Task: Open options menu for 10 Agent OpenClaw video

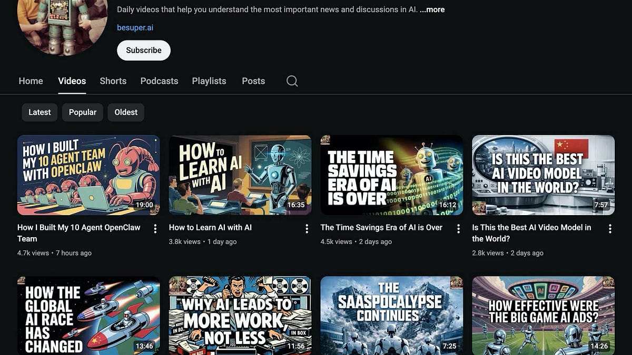Action: pyautogui.click(x=155, y=229)
